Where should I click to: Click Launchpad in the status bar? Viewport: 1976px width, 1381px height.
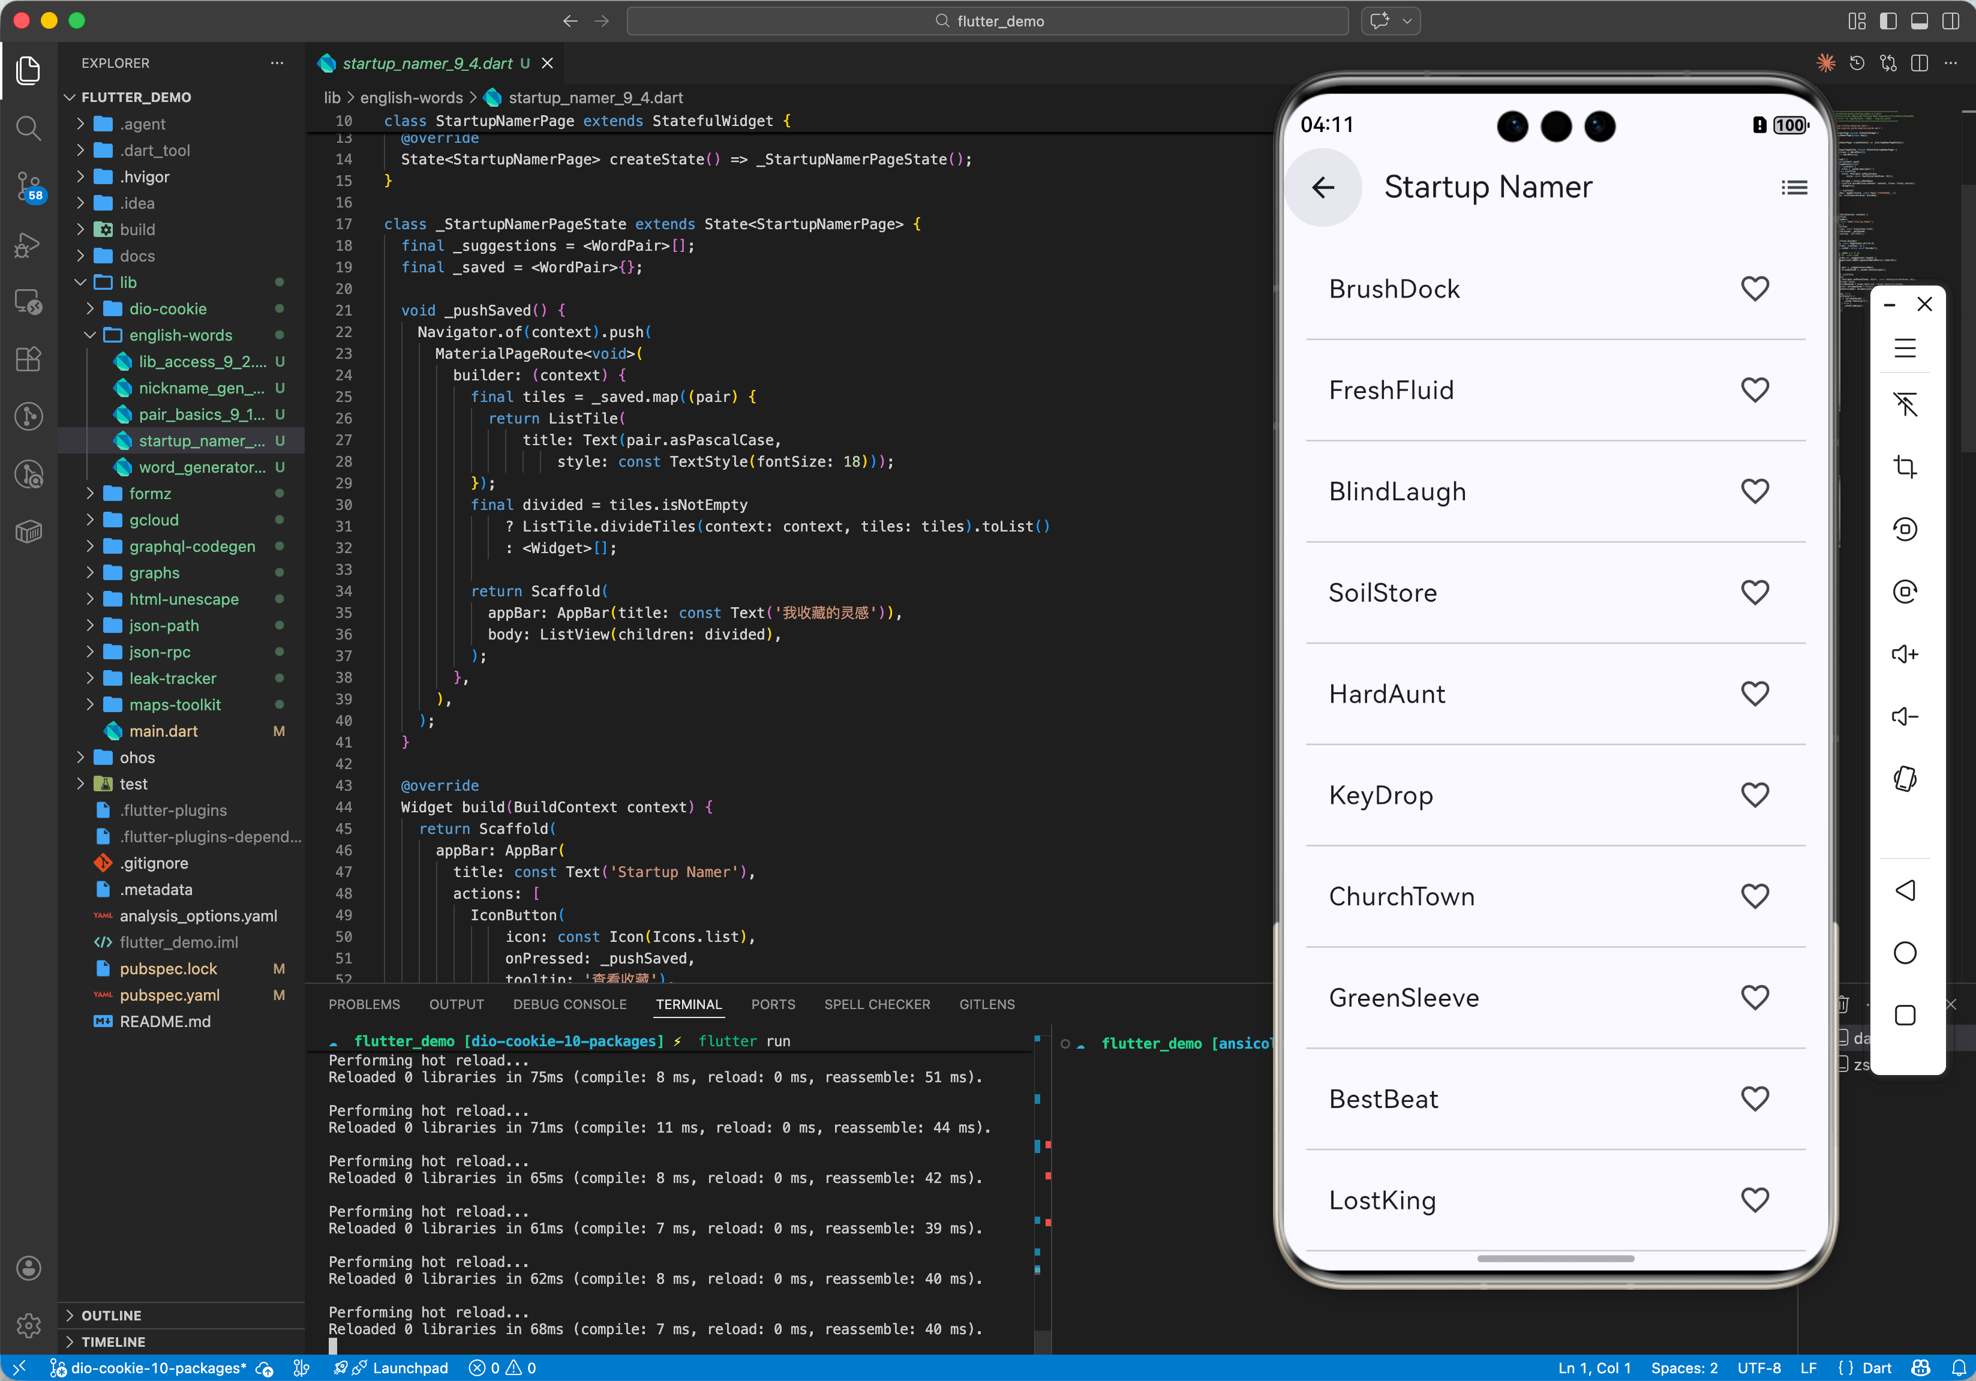click(410, 1367)
